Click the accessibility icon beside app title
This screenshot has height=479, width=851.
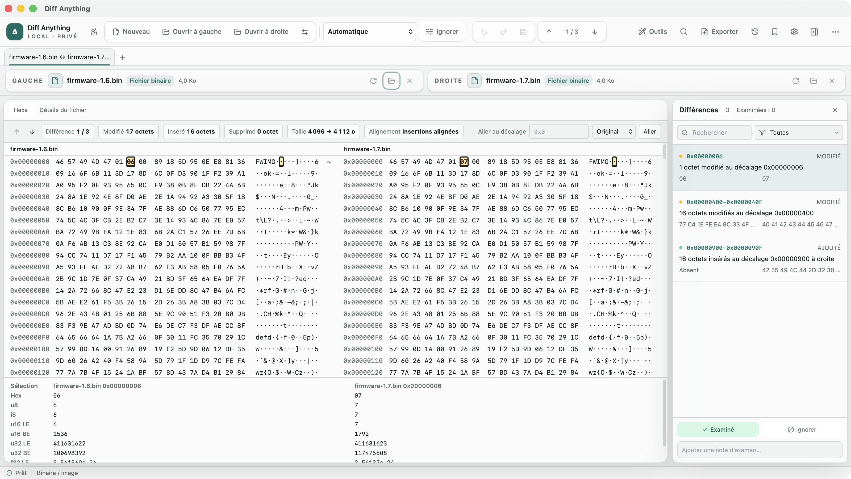94,32
